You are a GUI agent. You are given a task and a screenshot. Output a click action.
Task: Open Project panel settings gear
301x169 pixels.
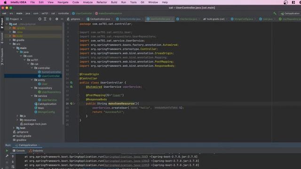pos(56,19)
